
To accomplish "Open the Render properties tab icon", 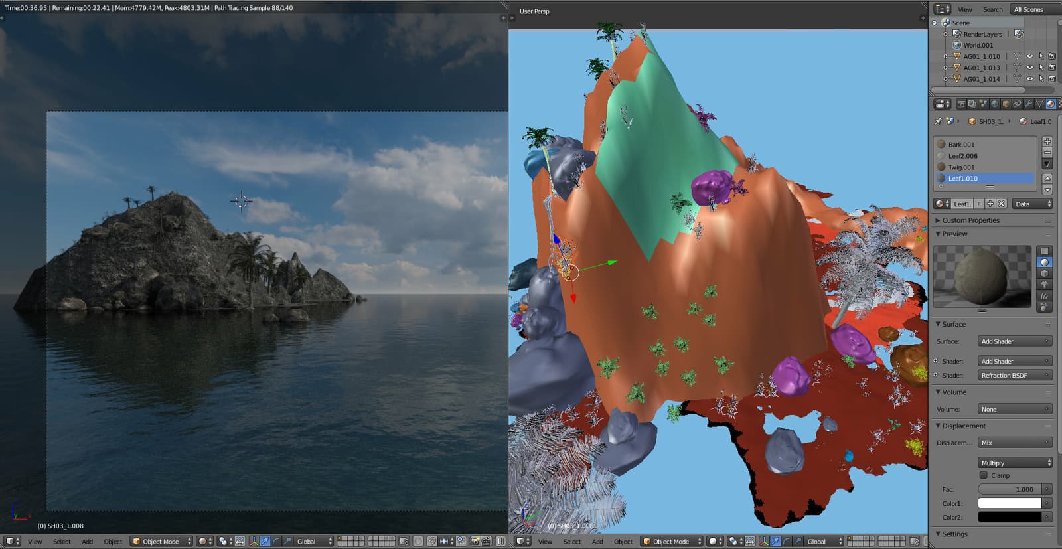I will pyautogui.click(x=960, y=104).
